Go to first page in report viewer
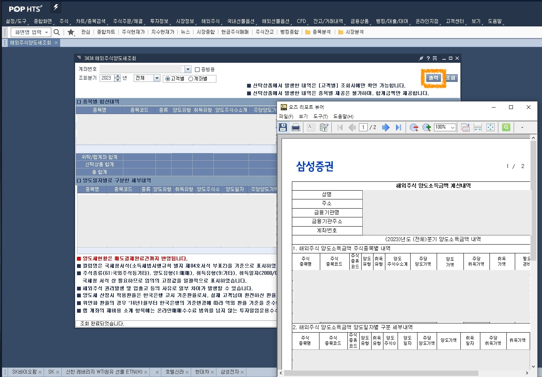The width and height of the screenshot is (542, 377). pyautogui.click(x=340, y=127)
